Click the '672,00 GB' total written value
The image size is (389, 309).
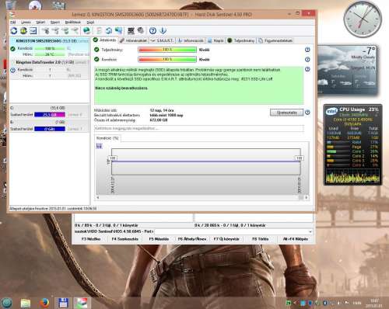pyautogui.click(x=159, y=120)
